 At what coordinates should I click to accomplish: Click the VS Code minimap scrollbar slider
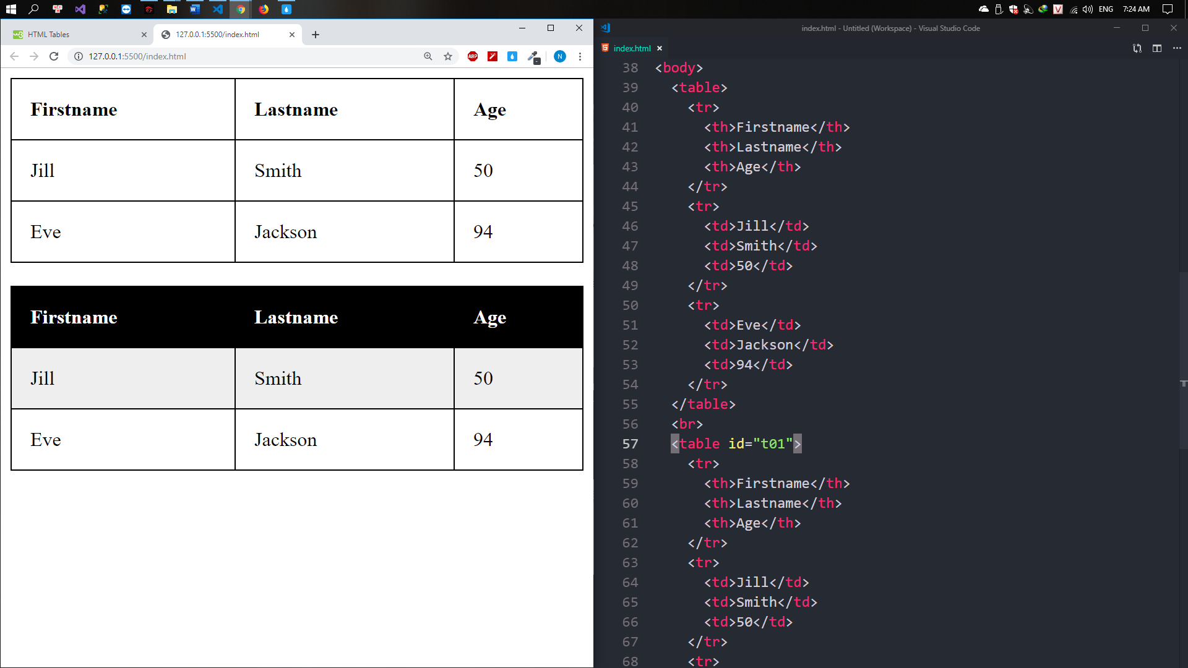1183,359
